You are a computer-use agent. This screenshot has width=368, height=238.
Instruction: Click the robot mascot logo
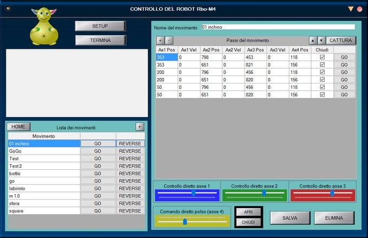click(x=44, y=27)
